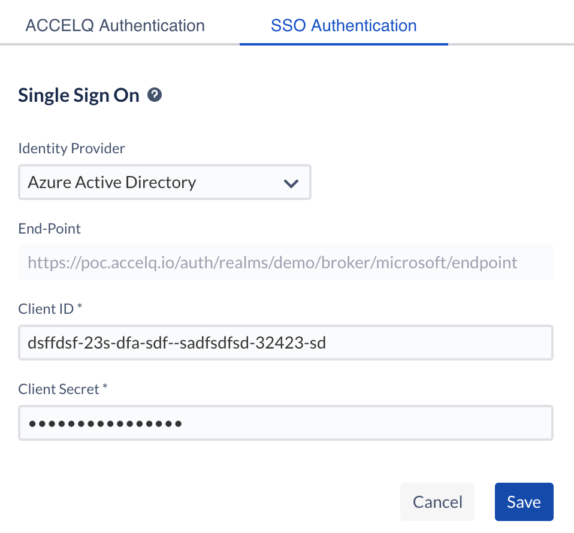Click the Identity Provider label

pyautogui.click(x=71, y=149)
